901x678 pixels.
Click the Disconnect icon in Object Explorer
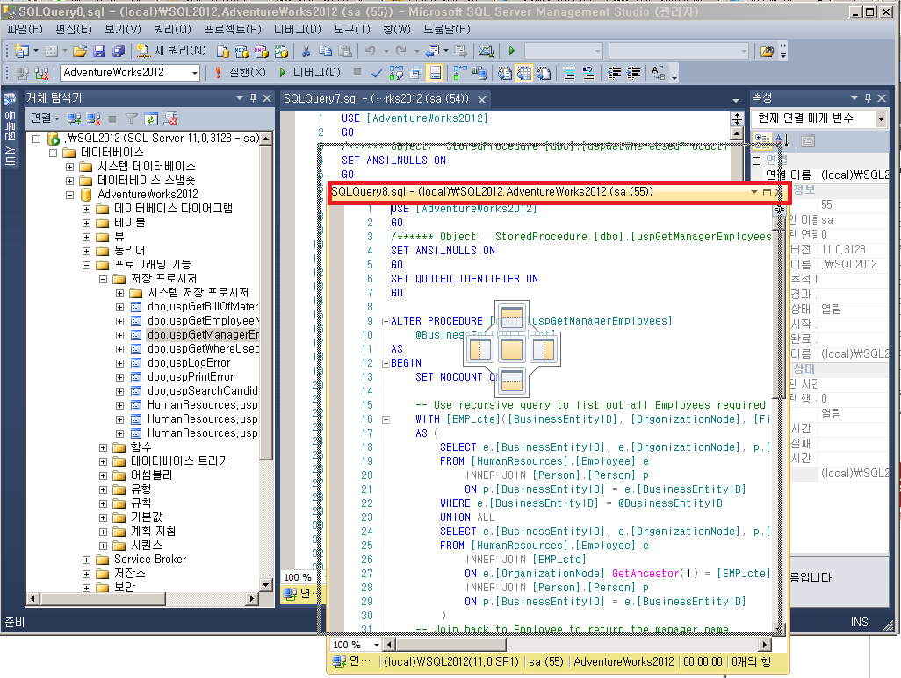(94, 118)
